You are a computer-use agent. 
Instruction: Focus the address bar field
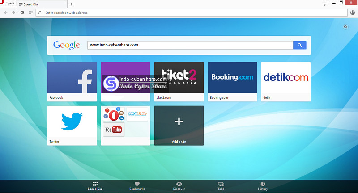click(x=192, y=13)
